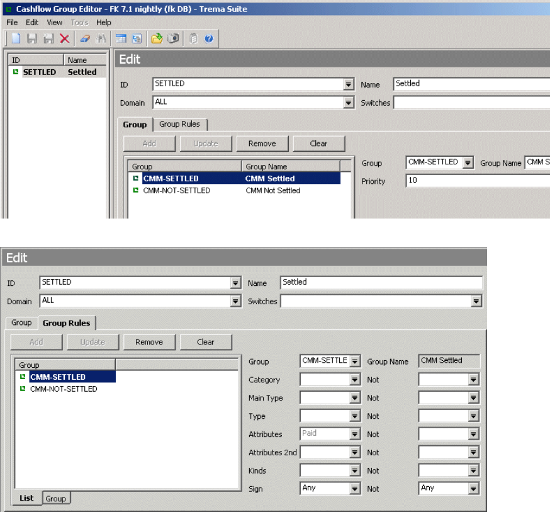
Task: Click the camera snapshot toolbar icon
Action: [x=173, y=39]
